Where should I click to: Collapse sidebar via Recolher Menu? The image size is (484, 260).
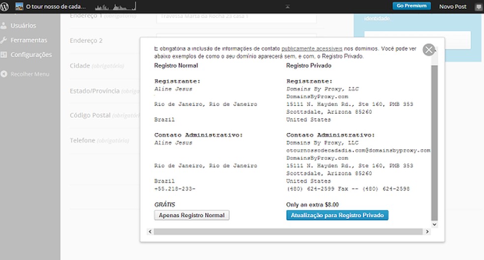tap(30, 74)
